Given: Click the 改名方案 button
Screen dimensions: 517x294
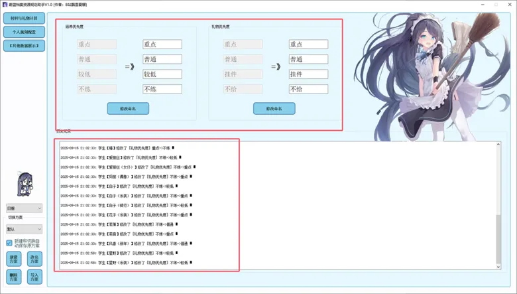Looking at the screenshot, I should click(x=34, y=259).
